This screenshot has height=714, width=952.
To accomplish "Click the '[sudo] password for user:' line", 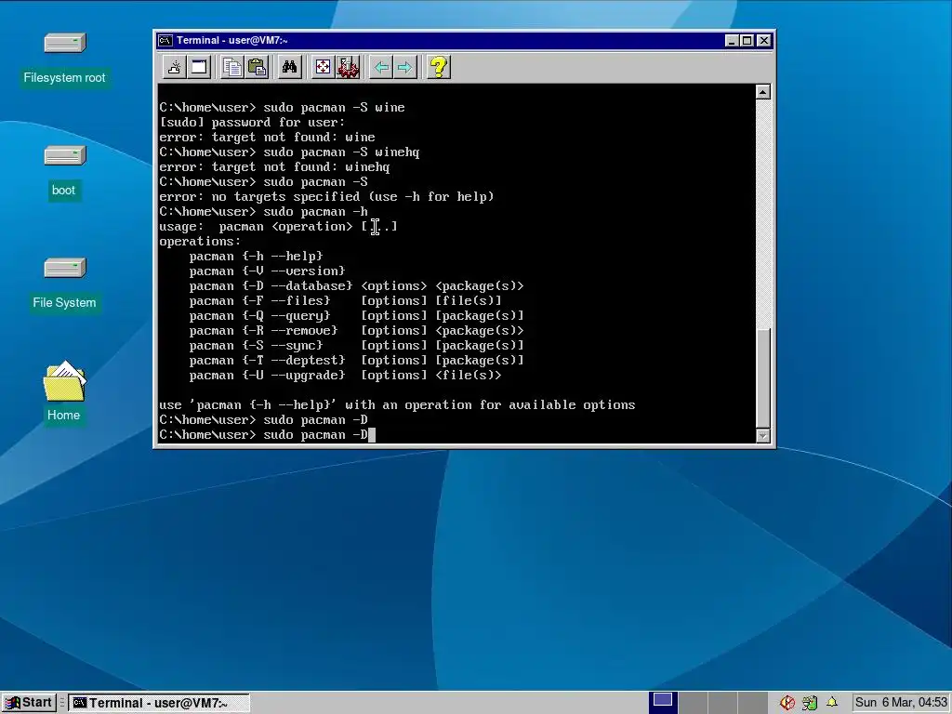I will 252,122.
